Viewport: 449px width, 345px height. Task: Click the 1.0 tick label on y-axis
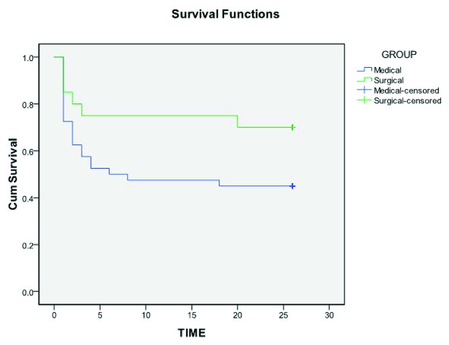tap(28, 58)
